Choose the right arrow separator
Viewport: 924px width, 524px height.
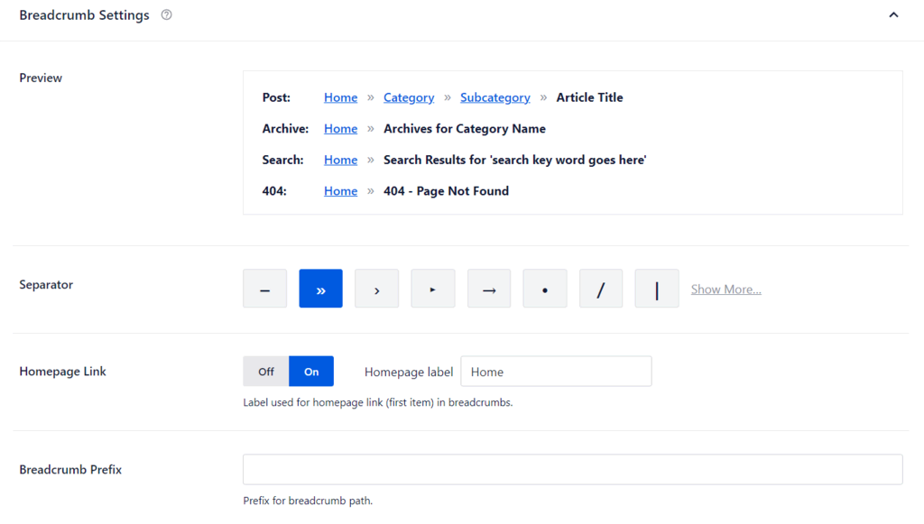pos(489,289)
